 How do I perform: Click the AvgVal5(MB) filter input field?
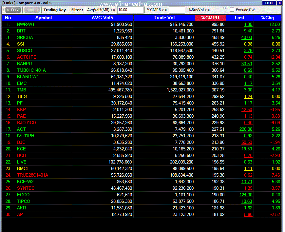tap(130, 10)
